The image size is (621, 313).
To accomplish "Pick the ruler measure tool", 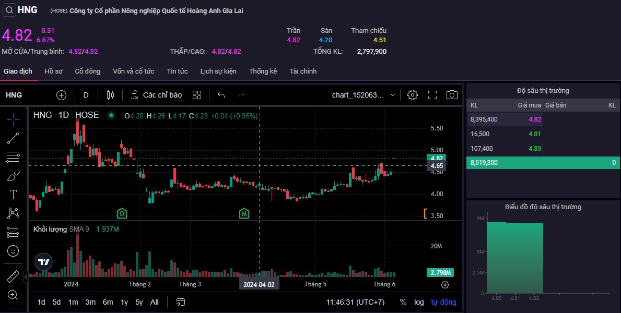I will point(13,276).
